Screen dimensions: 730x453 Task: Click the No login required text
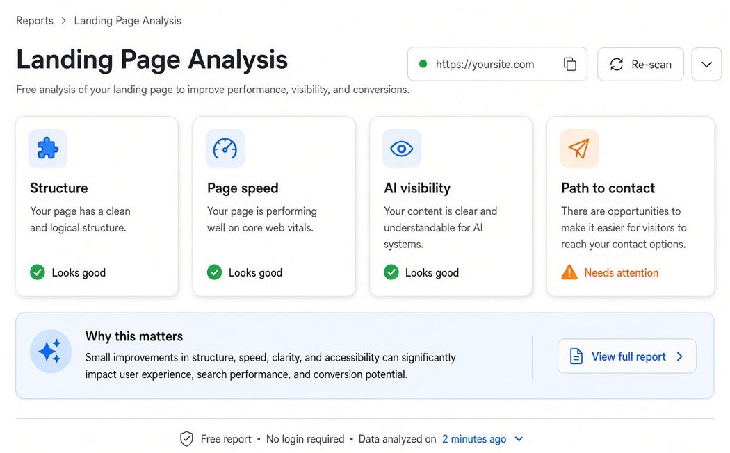point(305,438)
